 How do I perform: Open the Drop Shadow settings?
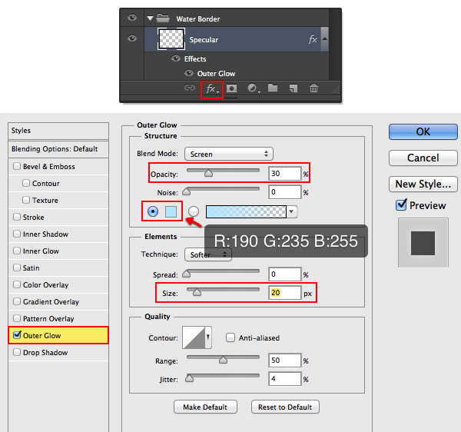click(45, 352)
